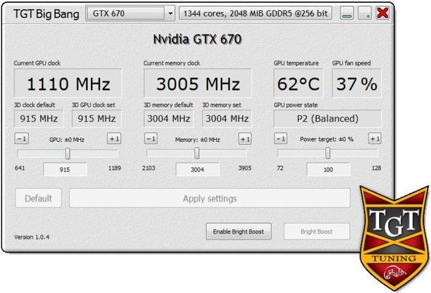Viewport: 431px width, 293px height.
Task: Open the GTX 670 GPU selection dropdown
Action: click(x=130, y=14)
